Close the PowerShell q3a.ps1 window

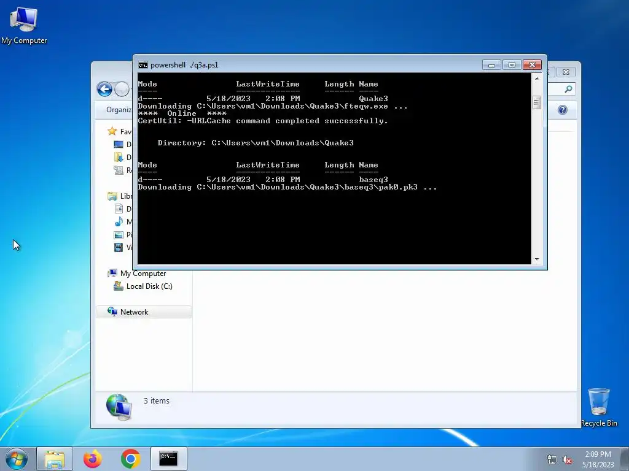click(532, 65)
